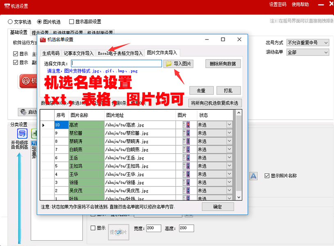This screenshot has width=334, height=246.
Task: Click the row pointer arrow beside row 10
Action: pyautogui.click(x=44, y=124)
